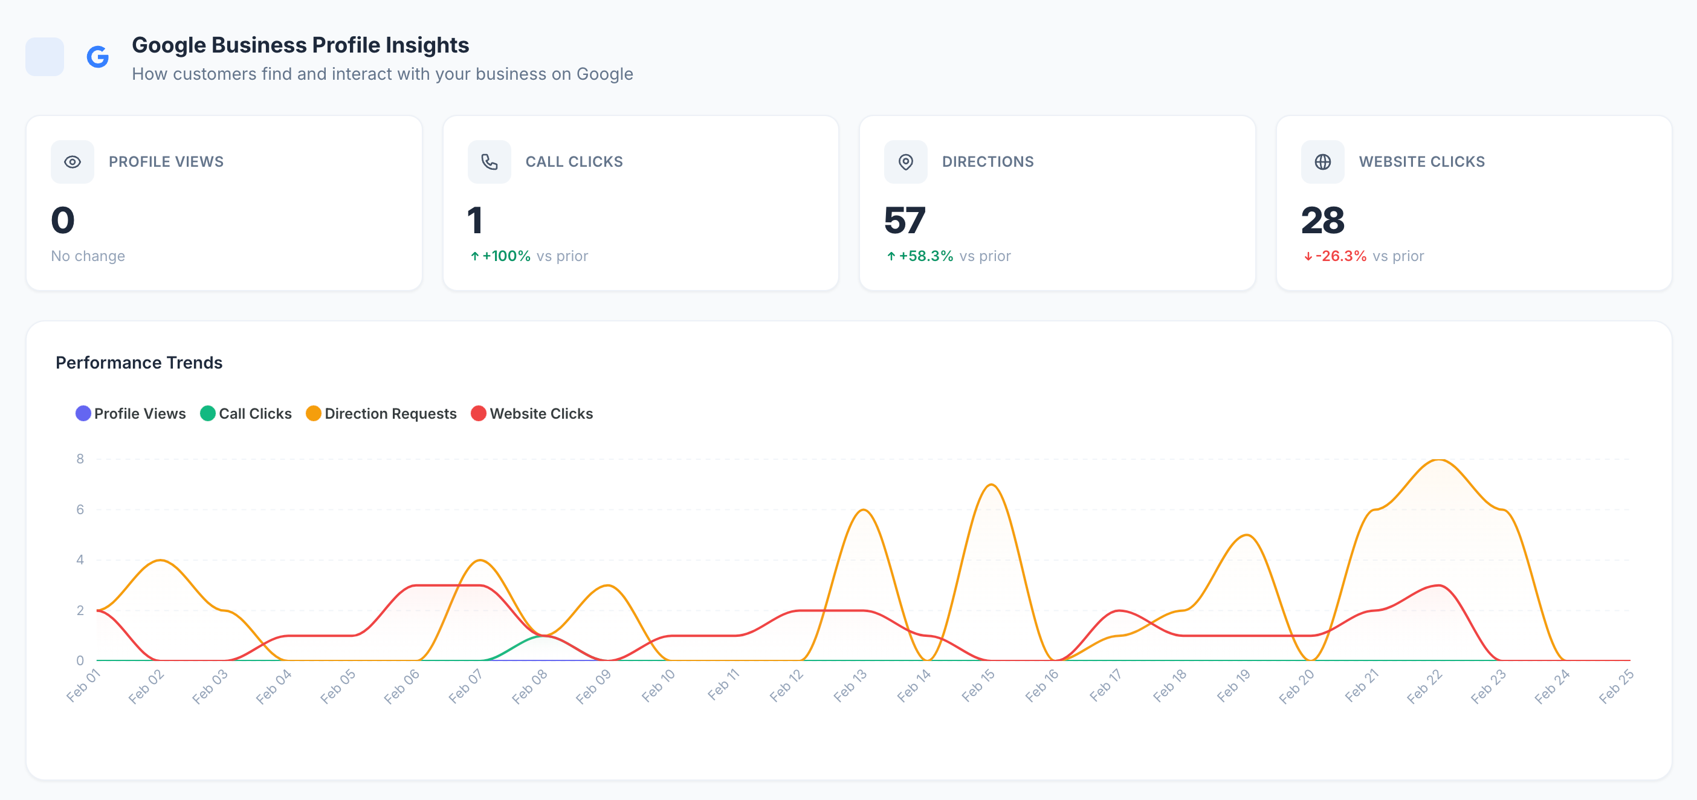Open the Website Clicks card showing 28
1697x800 pixels.
click(x=1473, y=203)
